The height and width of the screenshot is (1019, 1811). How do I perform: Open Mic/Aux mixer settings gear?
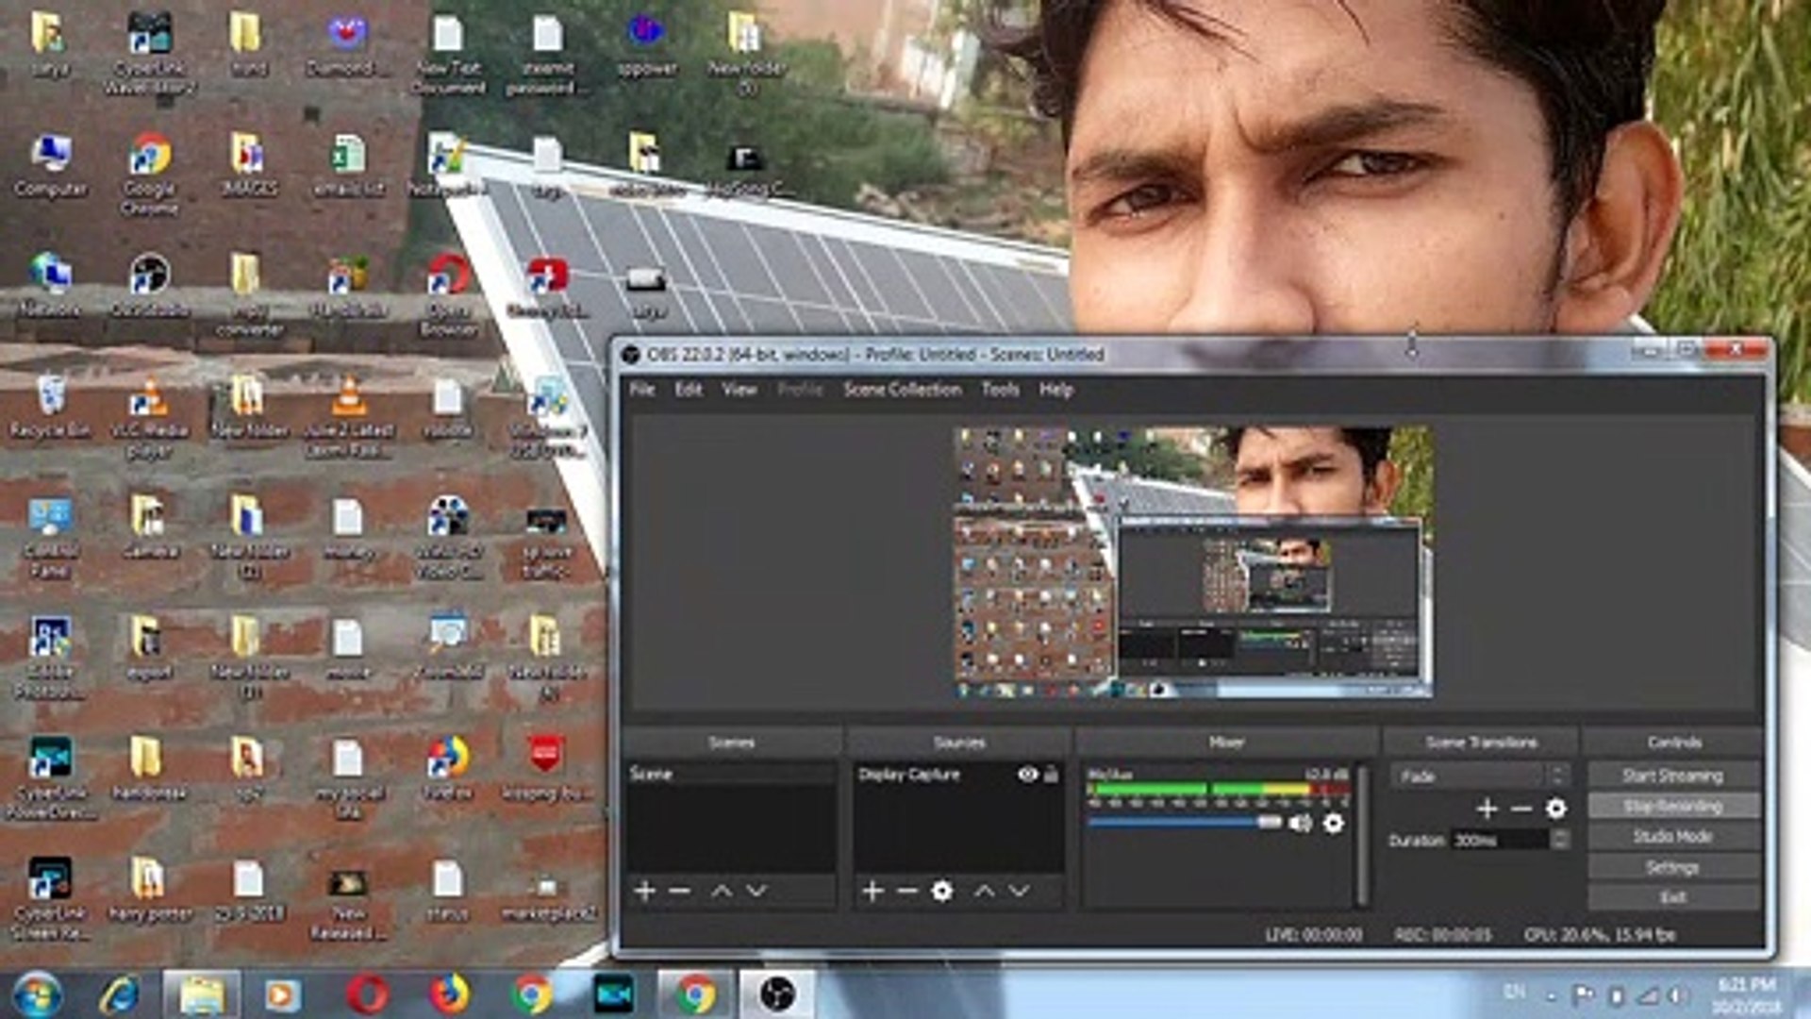1333,824
